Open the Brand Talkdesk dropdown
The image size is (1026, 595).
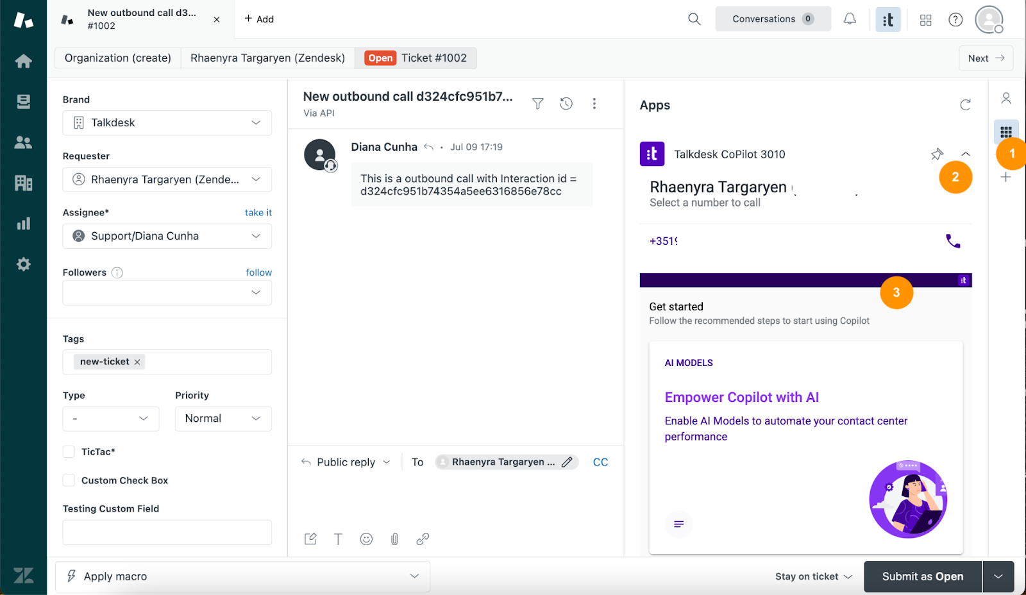167,123
